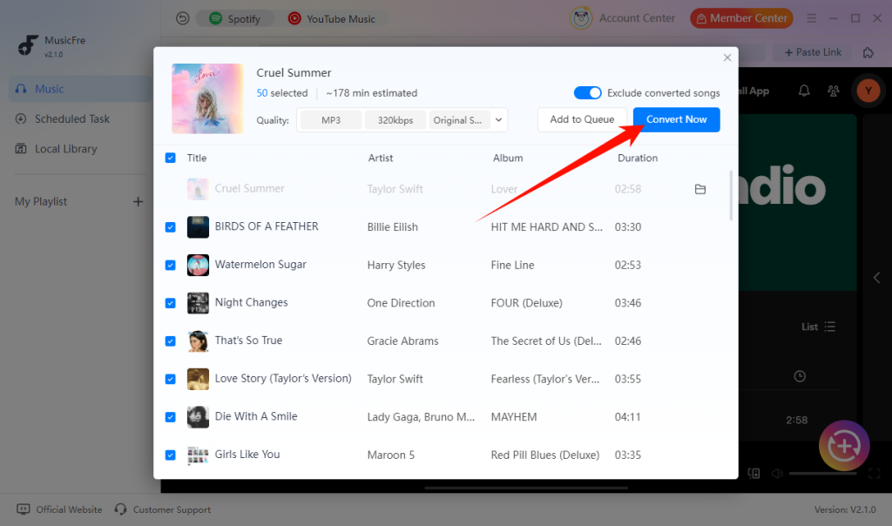Open Local Library in the sidebar

(80, 149)
